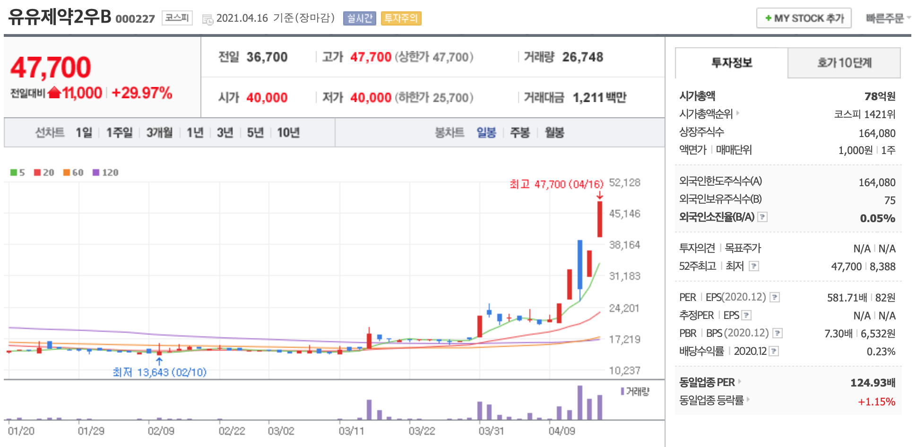Screen dimensions: 917x447
Task: Click the red up arrow beside 11,000
Action: (54, 92)
